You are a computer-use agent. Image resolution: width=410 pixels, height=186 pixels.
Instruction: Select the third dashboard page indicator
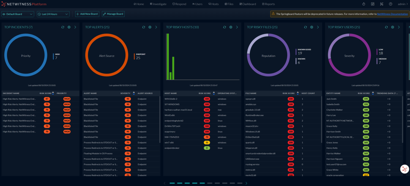point(187,183)
